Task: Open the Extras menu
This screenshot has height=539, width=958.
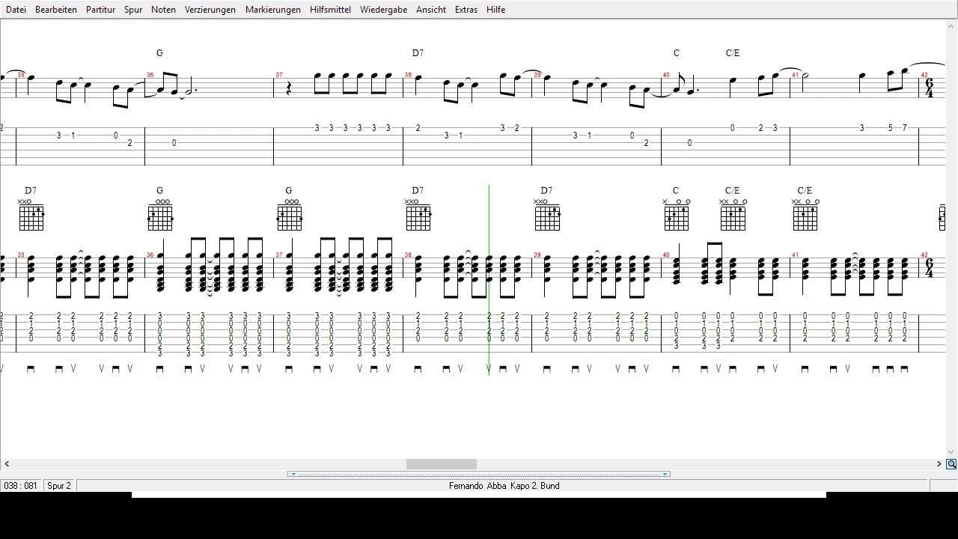Action: coord(466,10)
